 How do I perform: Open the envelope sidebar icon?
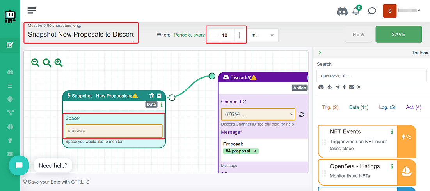click(x=10, y=154)
